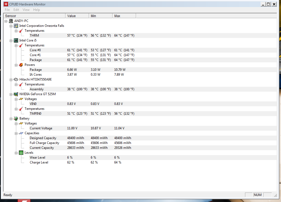The image size is (281, 202).
Task: Click the Min column header
Action: click(x=101, y=16)
